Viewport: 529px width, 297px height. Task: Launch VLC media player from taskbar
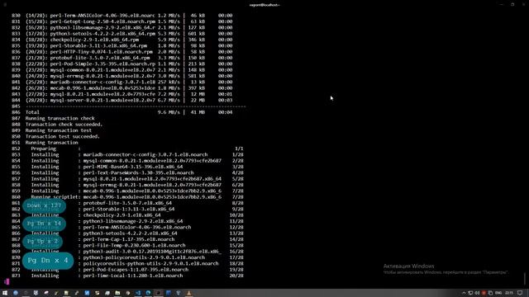click(x=189, y=293)
